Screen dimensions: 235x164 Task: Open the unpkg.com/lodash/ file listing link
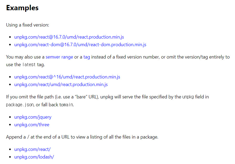(34, 157)
